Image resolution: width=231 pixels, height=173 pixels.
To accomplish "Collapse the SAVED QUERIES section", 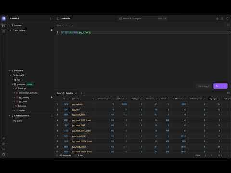I will (x=10, y=116).
